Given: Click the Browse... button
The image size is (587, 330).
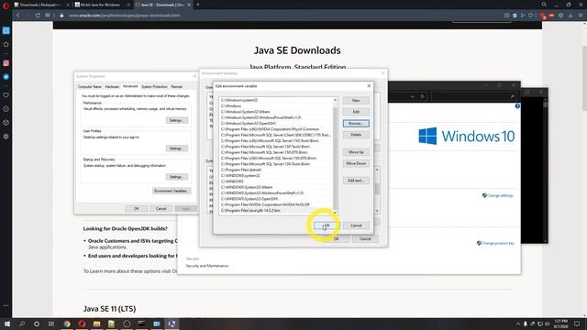Looking at the screenshot, I should point(356,123).
